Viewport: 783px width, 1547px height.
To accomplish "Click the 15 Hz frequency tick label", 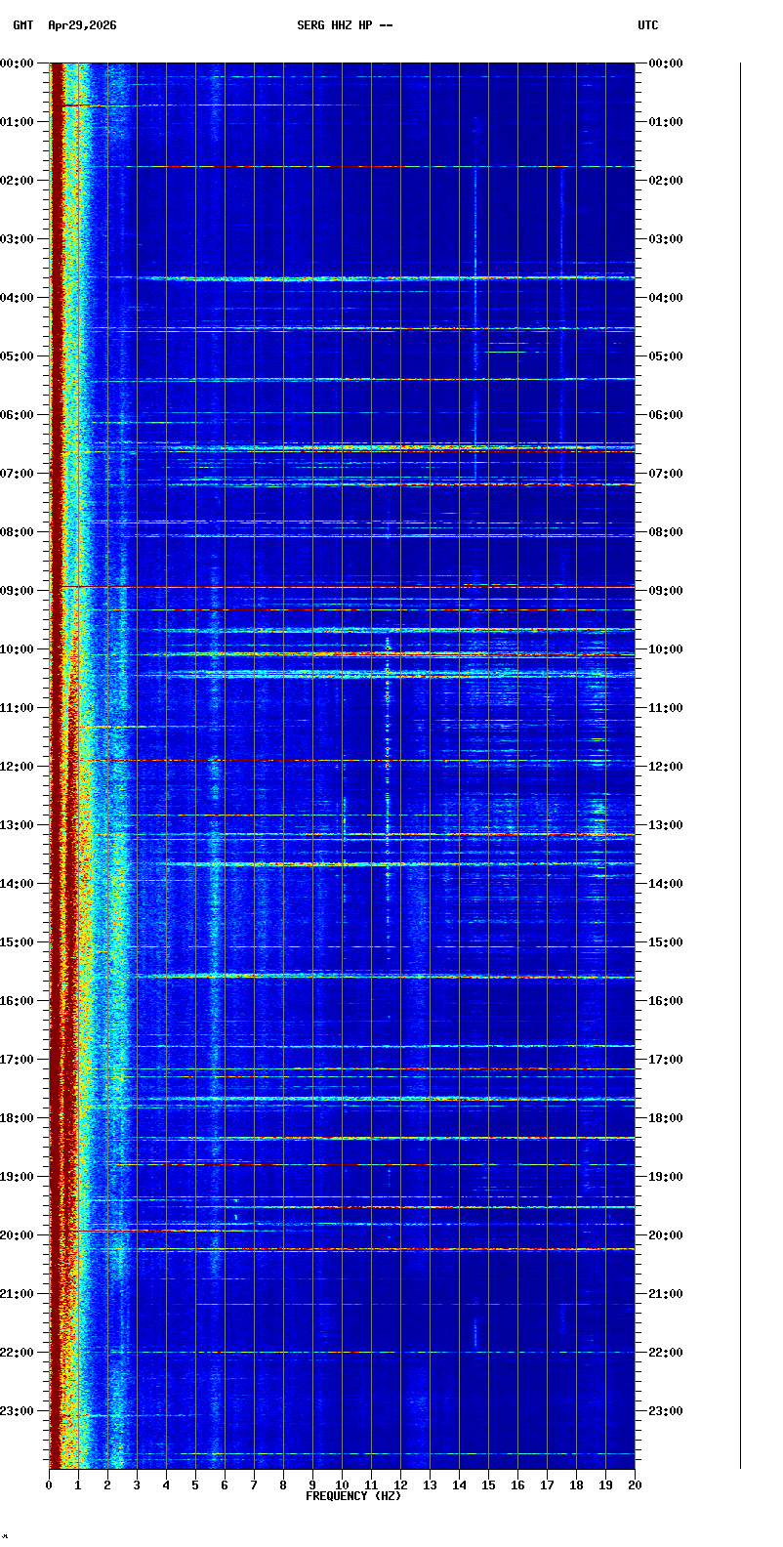I will tap(488, 1485).
